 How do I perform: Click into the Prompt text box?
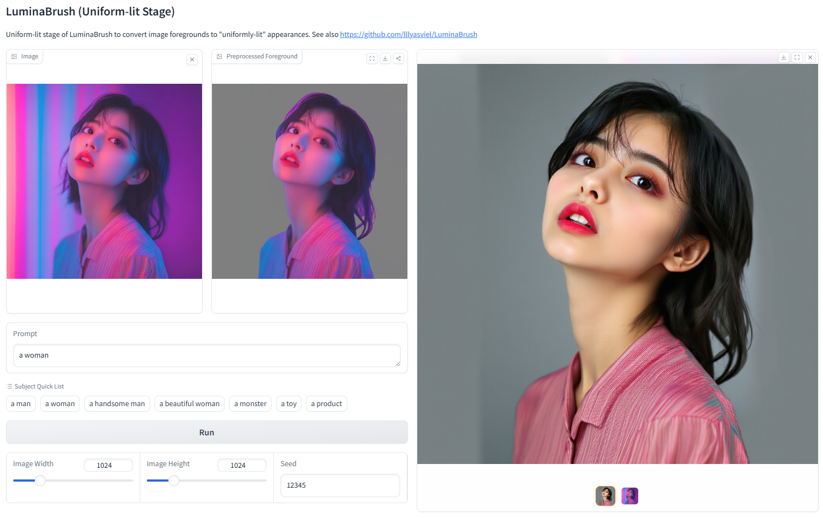point(207,355)
